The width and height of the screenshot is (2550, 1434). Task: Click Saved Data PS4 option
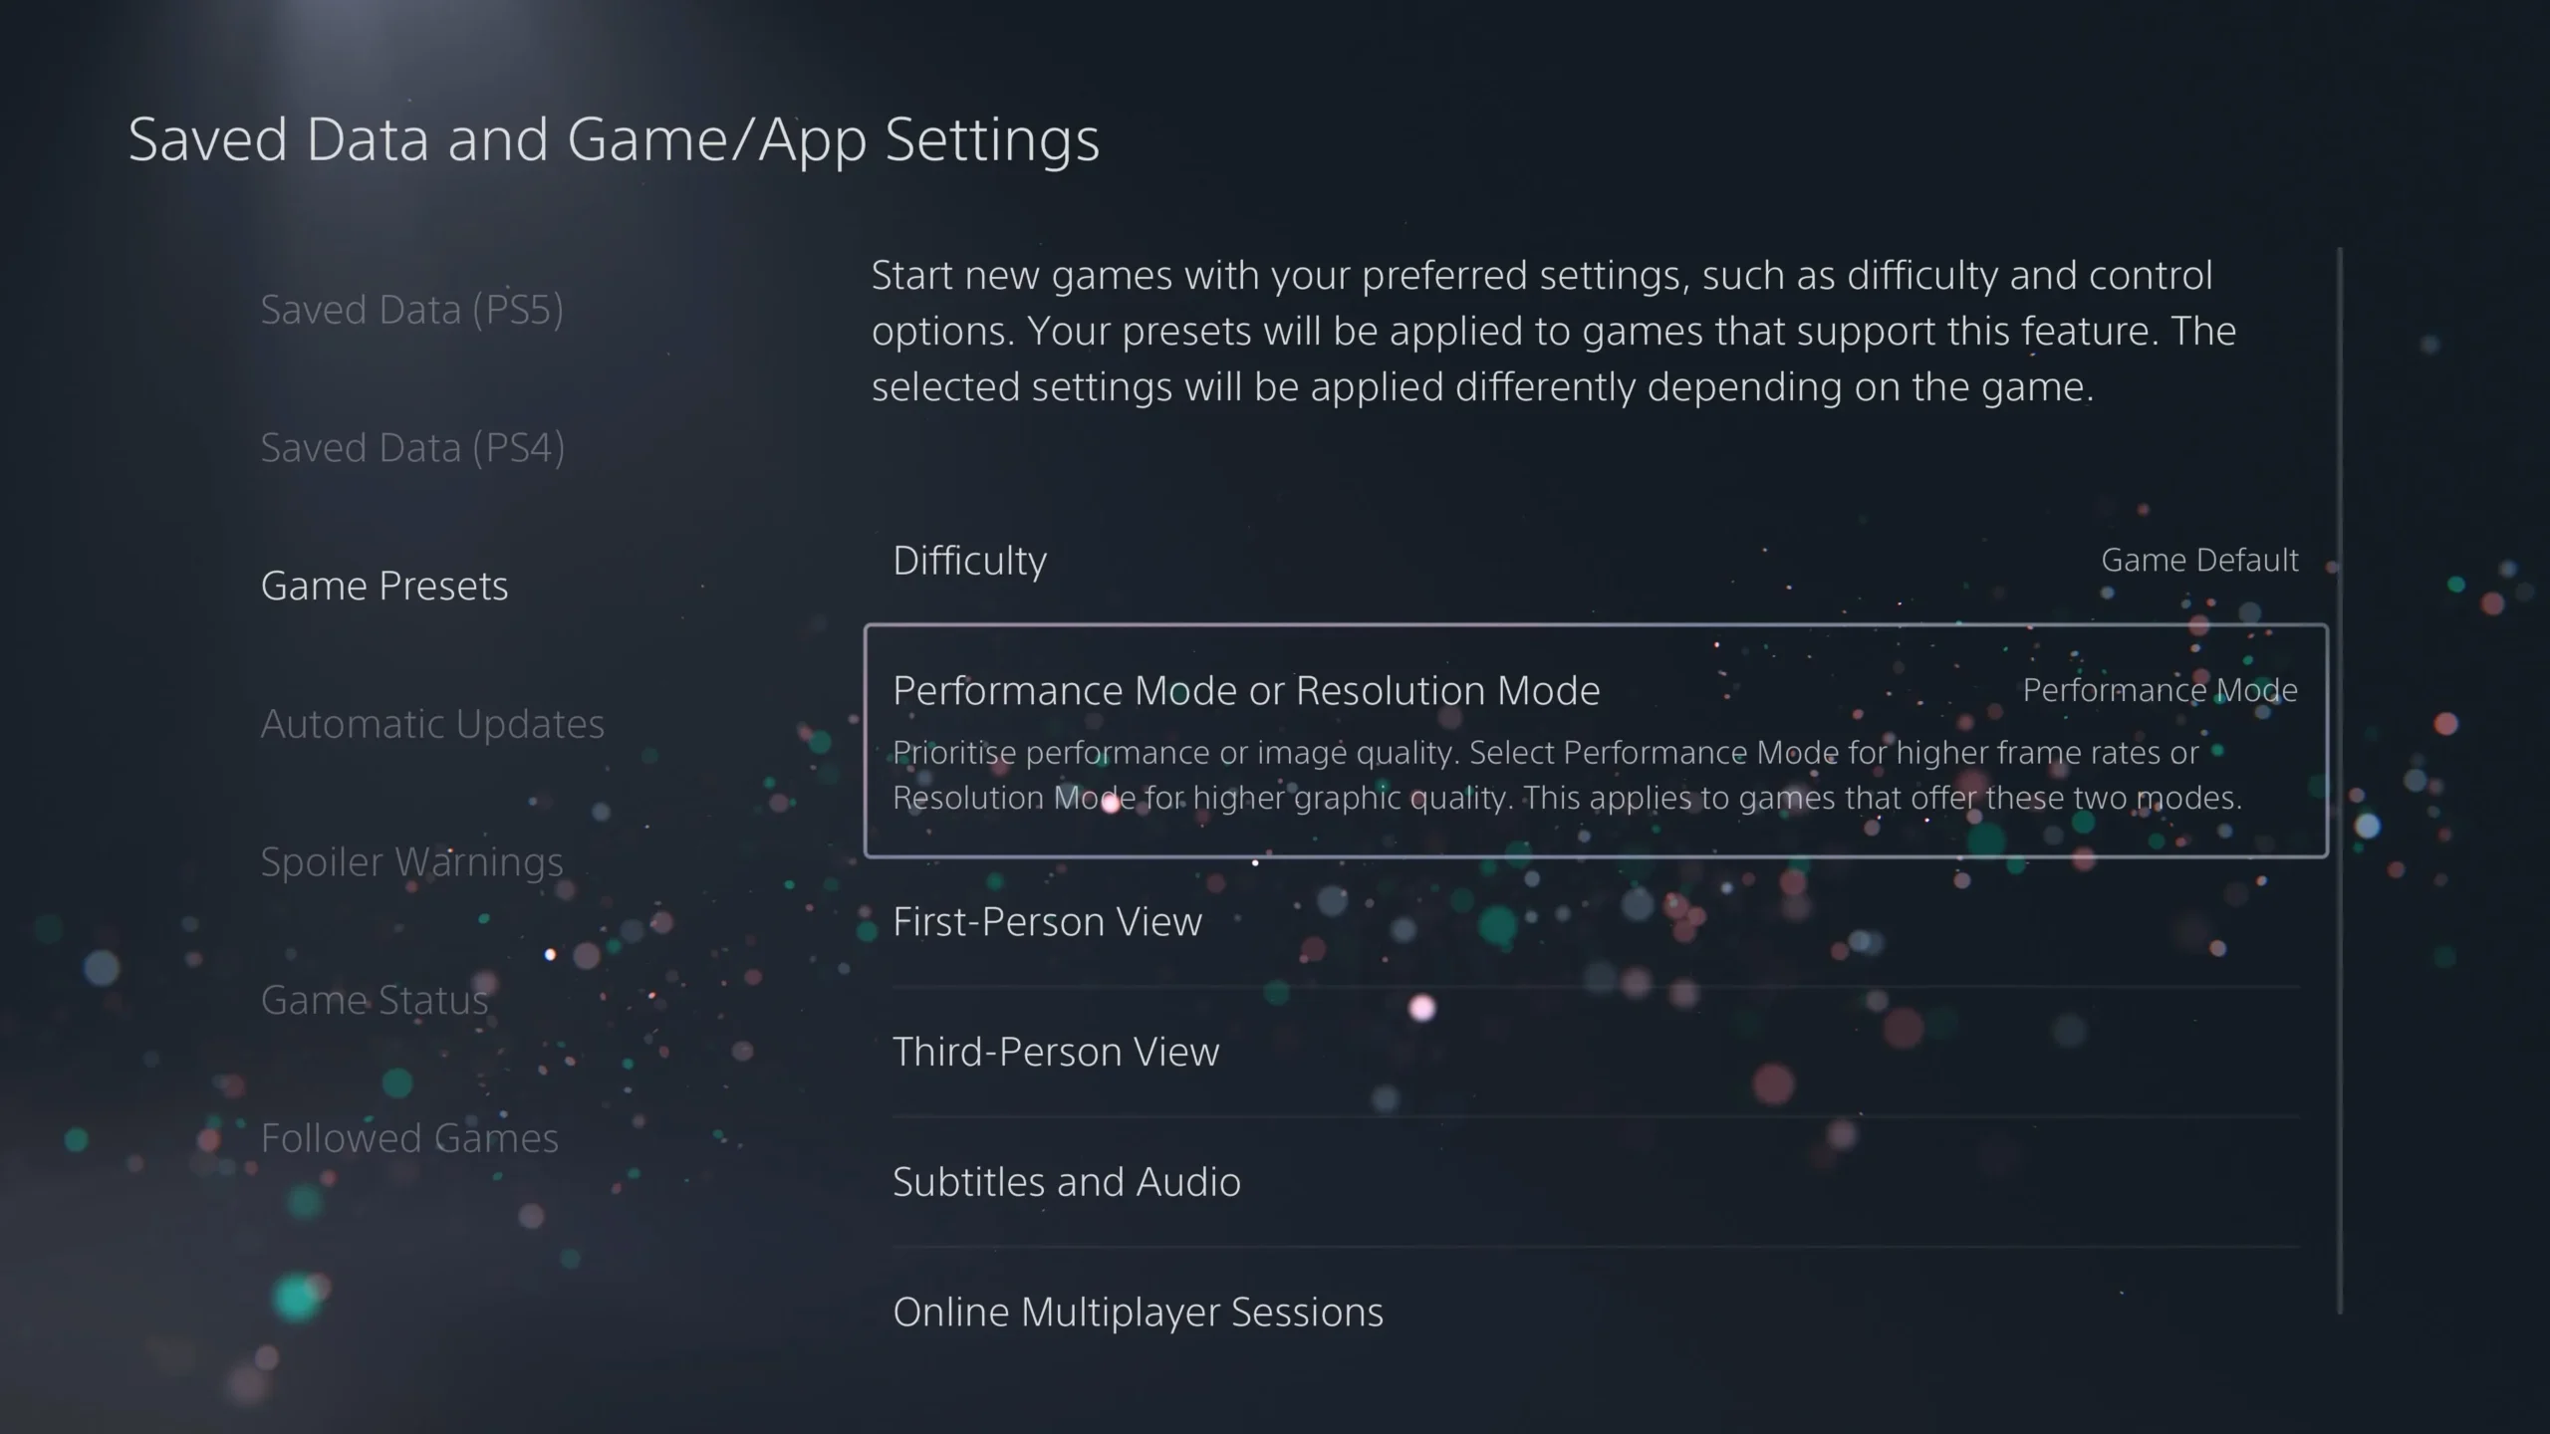411,445
